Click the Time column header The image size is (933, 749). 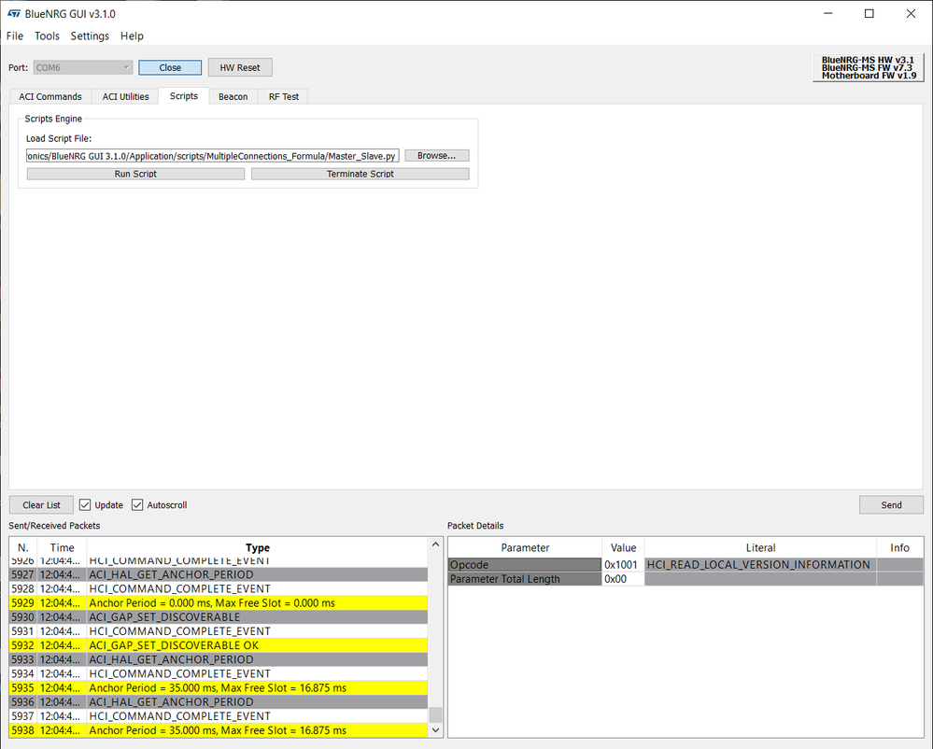[62, 547]
